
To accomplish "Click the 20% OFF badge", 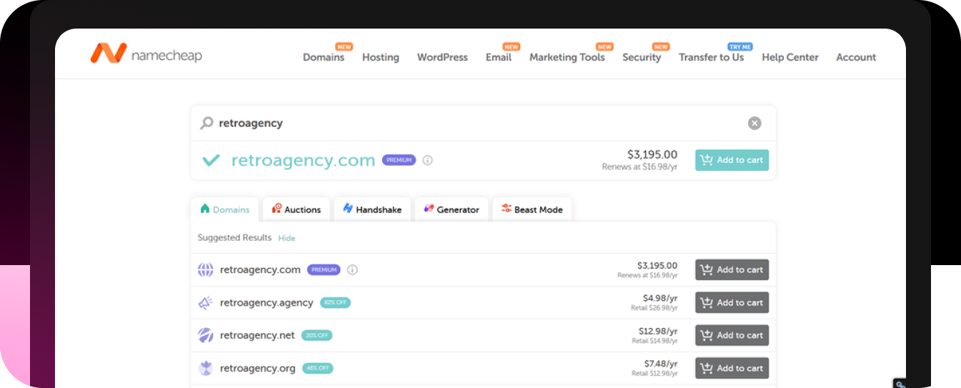I will coord(317,335).
